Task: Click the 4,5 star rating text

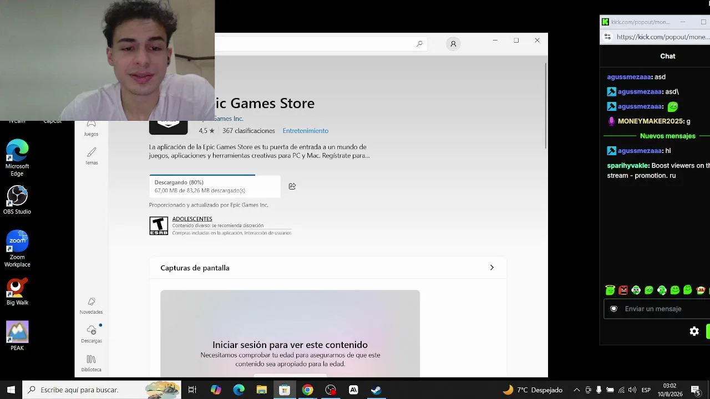Action: [x=207, y=131]
